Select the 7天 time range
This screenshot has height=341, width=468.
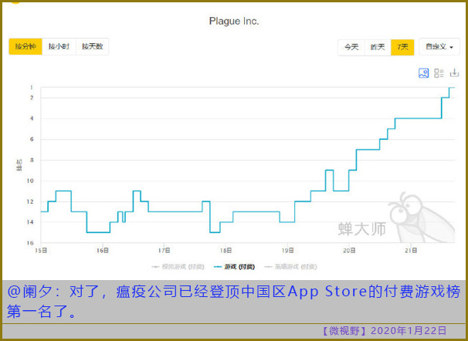point(402,47)
